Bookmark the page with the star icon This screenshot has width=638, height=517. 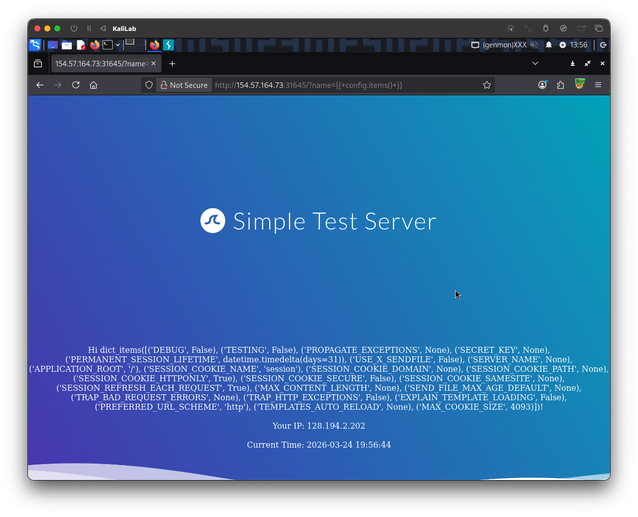[x=486, y=85]
